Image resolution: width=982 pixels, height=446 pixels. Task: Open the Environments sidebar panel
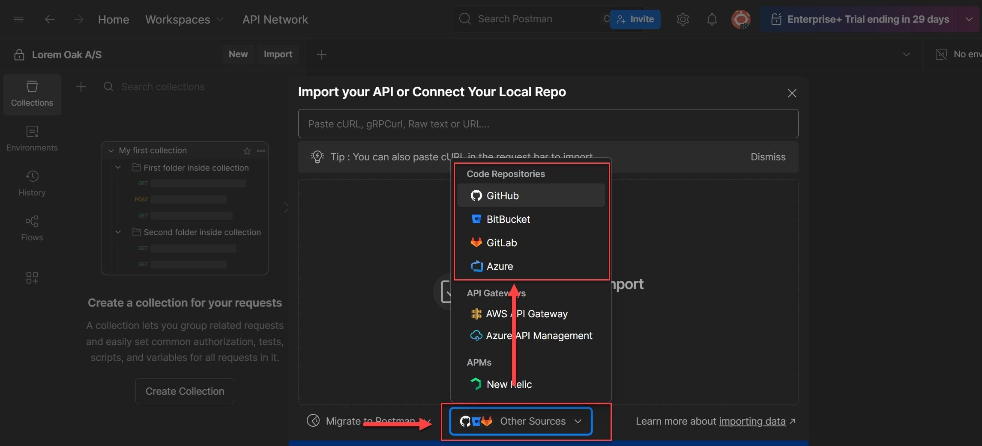32,139
